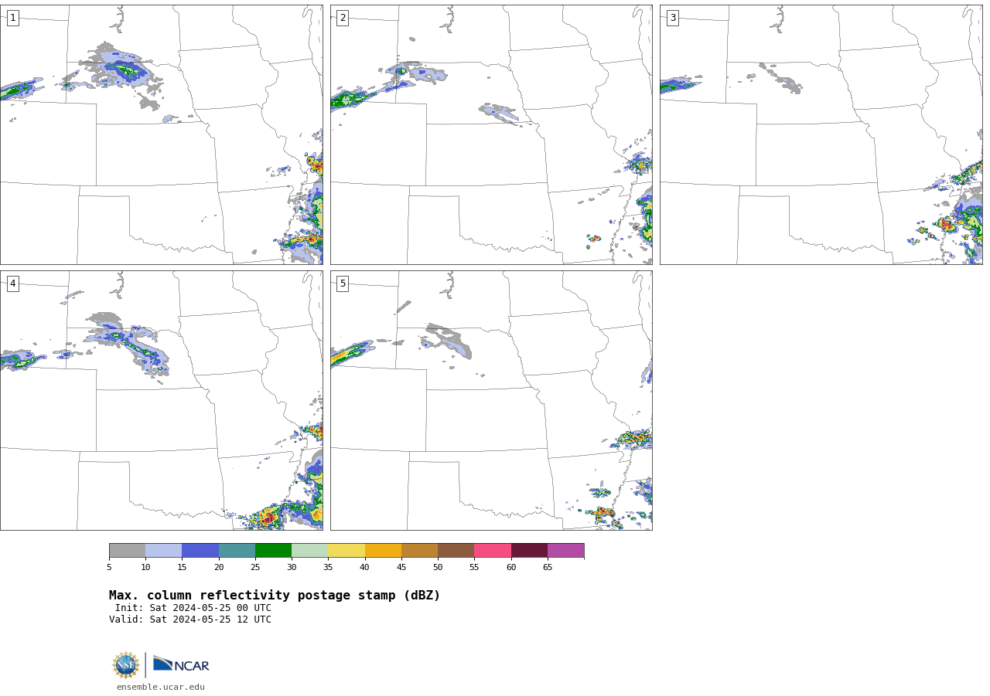Click the number 5 panel label
The image size is (990, 696).
point(343,283)
